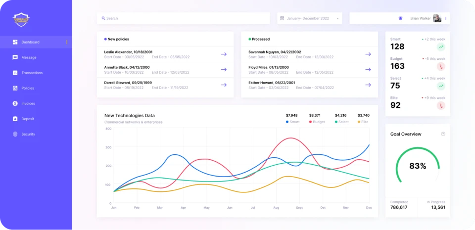Open Savannah Nguyen processed arrow
Image resolution: width=475 pixels, height=230 pixels.
(368, 54)
